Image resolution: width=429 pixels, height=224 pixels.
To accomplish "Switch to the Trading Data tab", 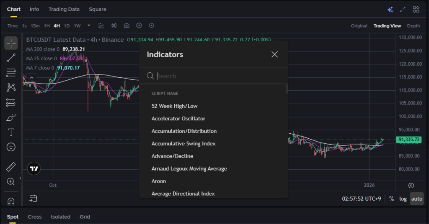I will (64, 9).
